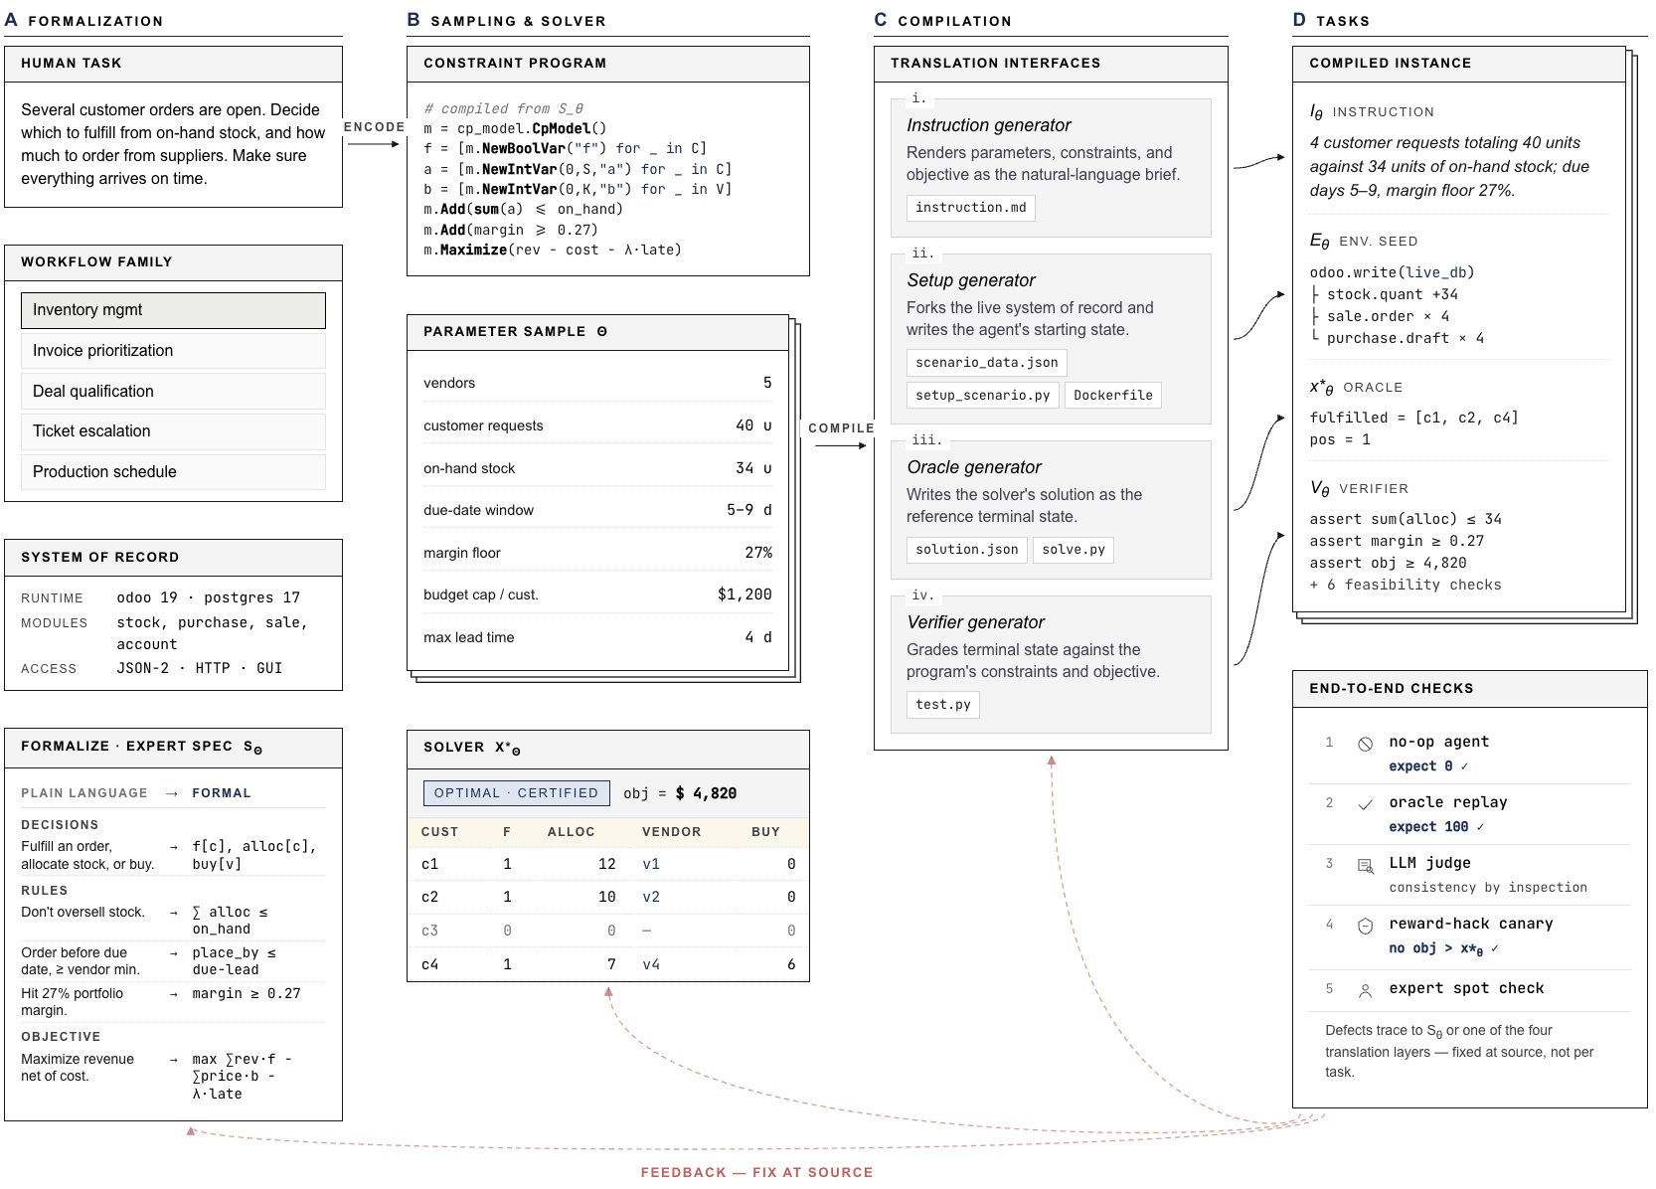Click the 'fulfilled = [c1, c2, c4]' oracle line
This screenshot has width=1656, height=1189.
[x=1413, y=419]
